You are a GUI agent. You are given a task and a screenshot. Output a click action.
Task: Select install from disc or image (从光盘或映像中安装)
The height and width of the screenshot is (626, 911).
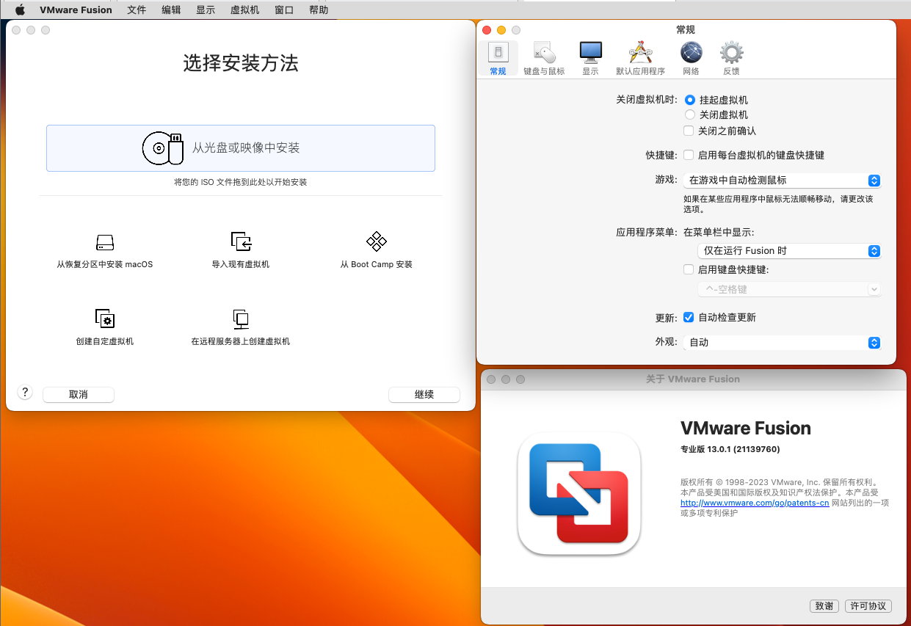click(241, 148)
